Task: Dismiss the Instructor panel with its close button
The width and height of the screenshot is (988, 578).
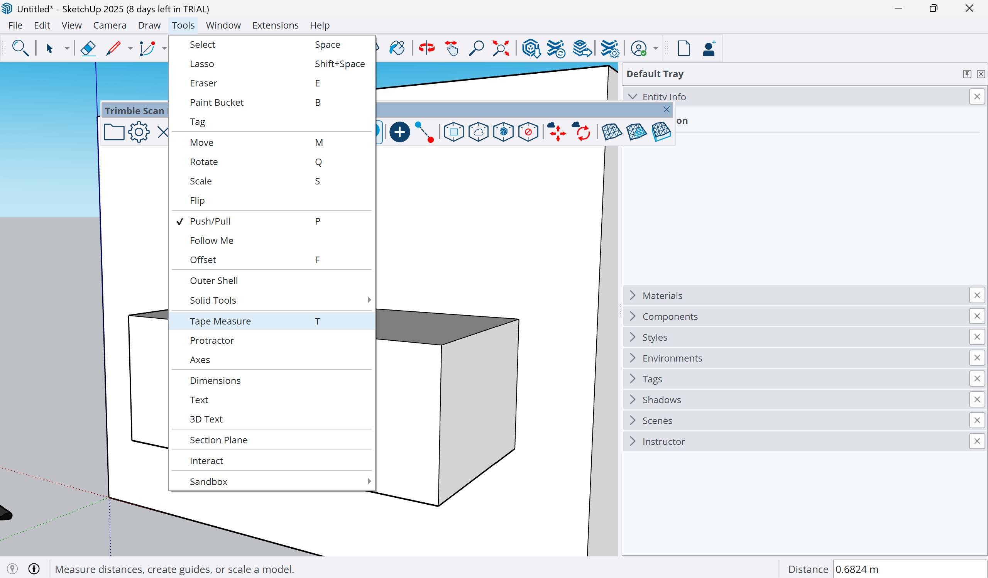Action: (977, 441)
